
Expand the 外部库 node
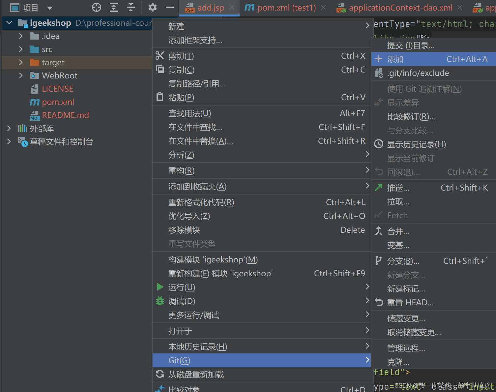click(9, 128)
